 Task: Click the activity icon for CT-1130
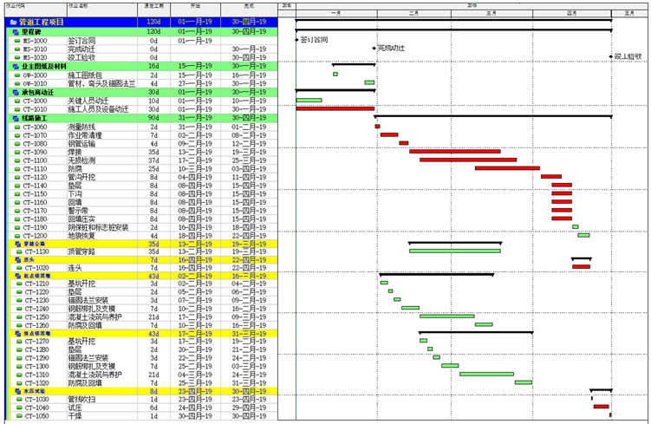(x=18, y=251)
